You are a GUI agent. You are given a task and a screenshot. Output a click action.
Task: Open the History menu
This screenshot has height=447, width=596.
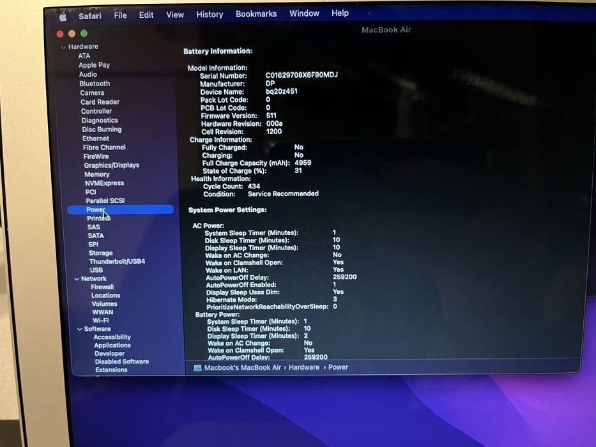click(210, 15)
